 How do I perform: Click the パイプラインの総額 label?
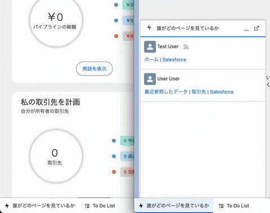pos(55,27)
